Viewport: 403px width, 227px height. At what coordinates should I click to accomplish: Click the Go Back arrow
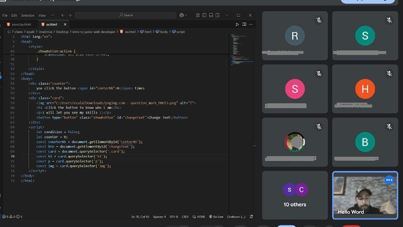click(x=63, y=15)
